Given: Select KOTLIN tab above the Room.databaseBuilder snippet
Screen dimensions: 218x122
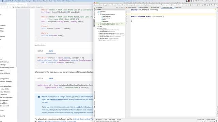Looking at the screenshot, I should coord(40,78).
